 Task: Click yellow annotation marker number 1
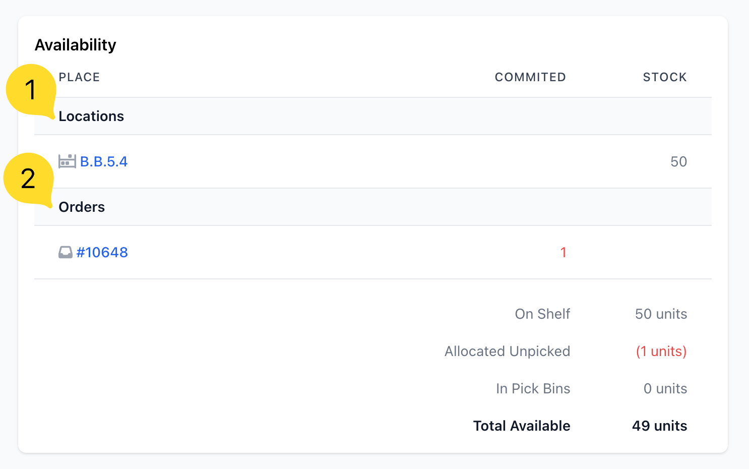pyautogui.click(x=31, y=90)
